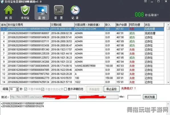
Task: Select row 12 transaction ending 79972760
Action: click(82, 74)
